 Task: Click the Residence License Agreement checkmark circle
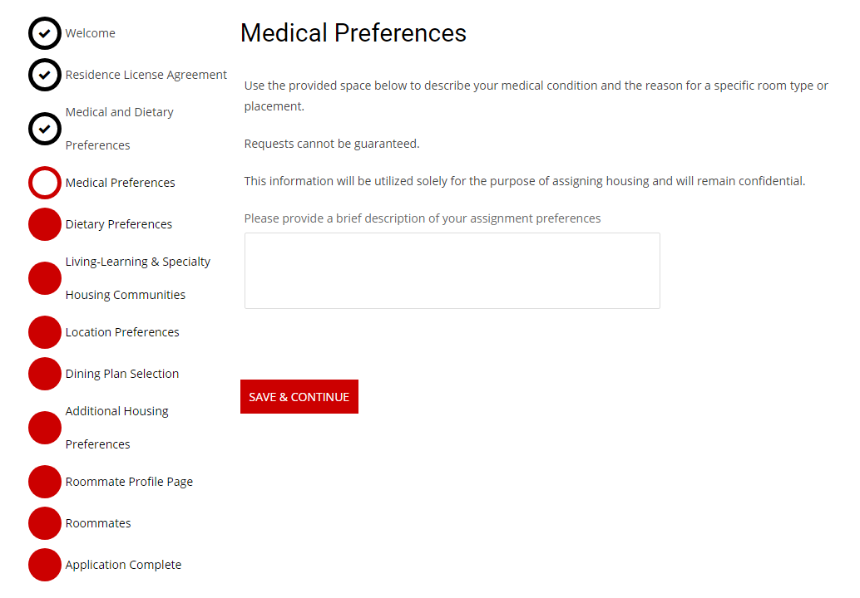point(45,75)
